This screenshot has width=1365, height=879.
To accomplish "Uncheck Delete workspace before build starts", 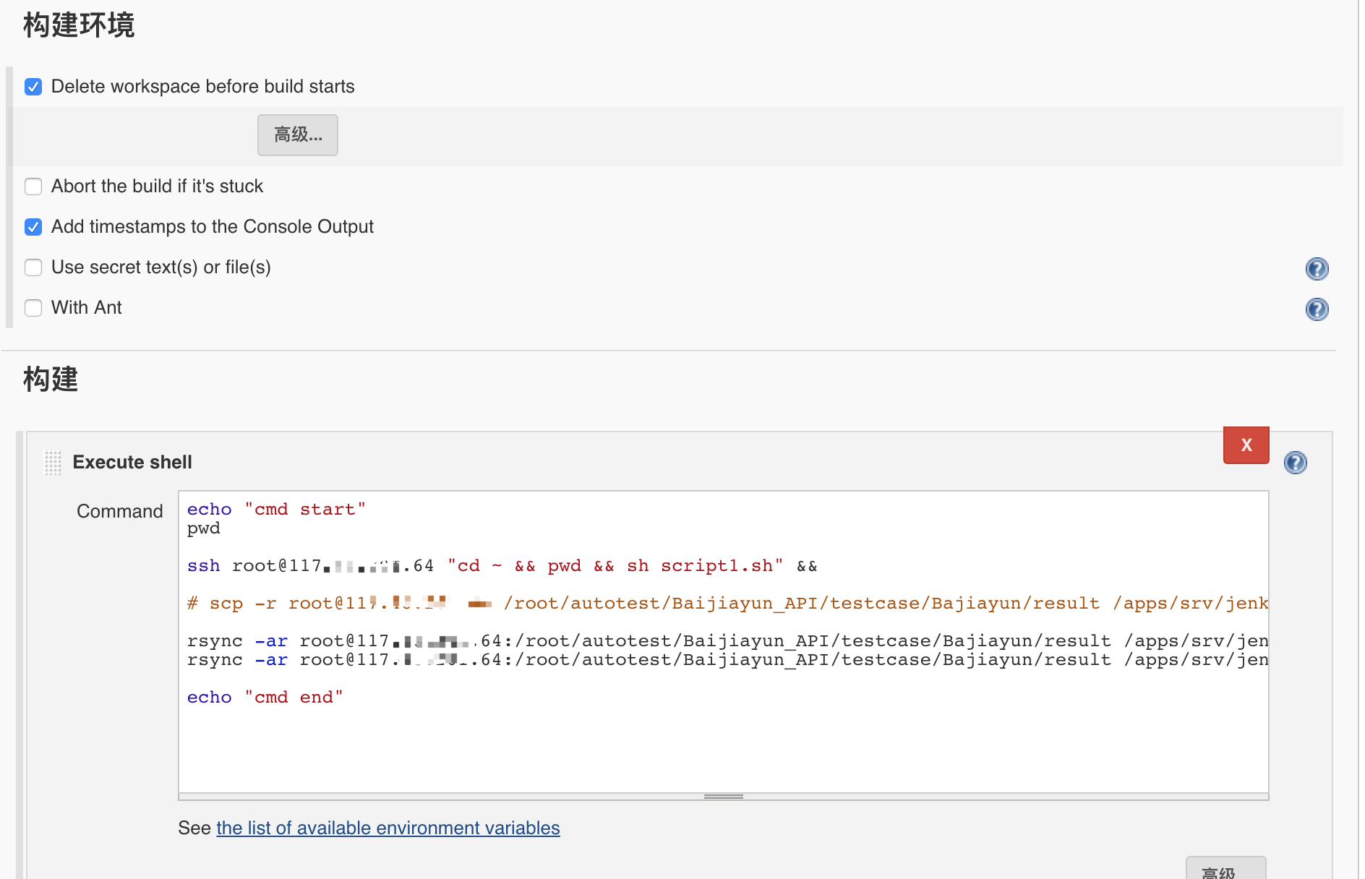I will click(x=33, y=87).
